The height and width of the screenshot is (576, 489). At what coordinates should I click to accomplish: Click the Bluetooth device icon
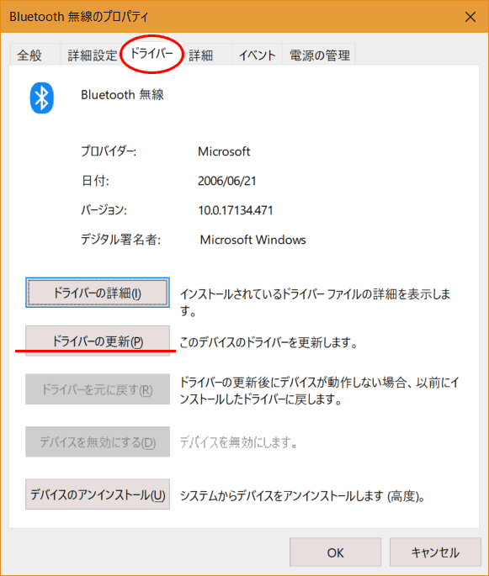point(41,98)
